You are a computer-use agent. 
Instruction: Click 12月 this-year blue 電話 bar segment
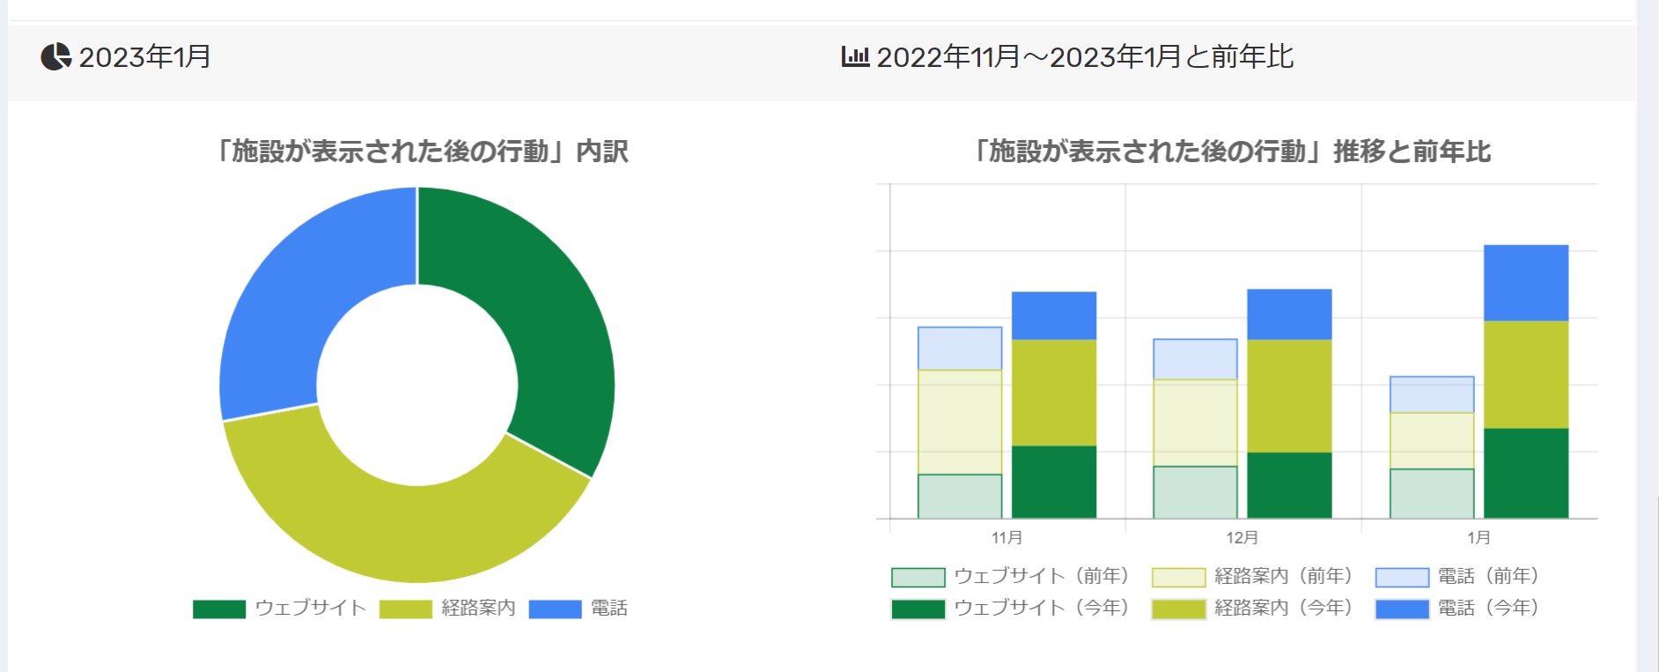1289,314
